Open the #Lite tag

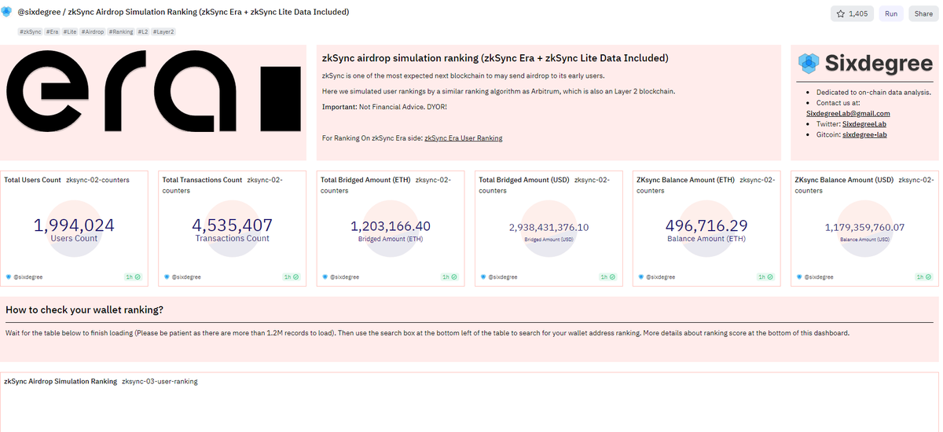[69, 31]
